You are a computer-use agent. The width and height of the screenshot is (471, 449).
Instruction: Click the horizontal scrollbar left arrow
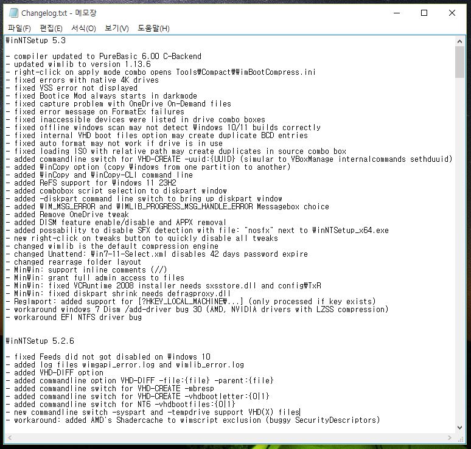tap(10, 437)
